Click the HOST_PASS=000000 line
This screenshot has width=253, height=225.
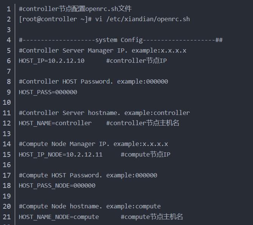tap(48, 92)
